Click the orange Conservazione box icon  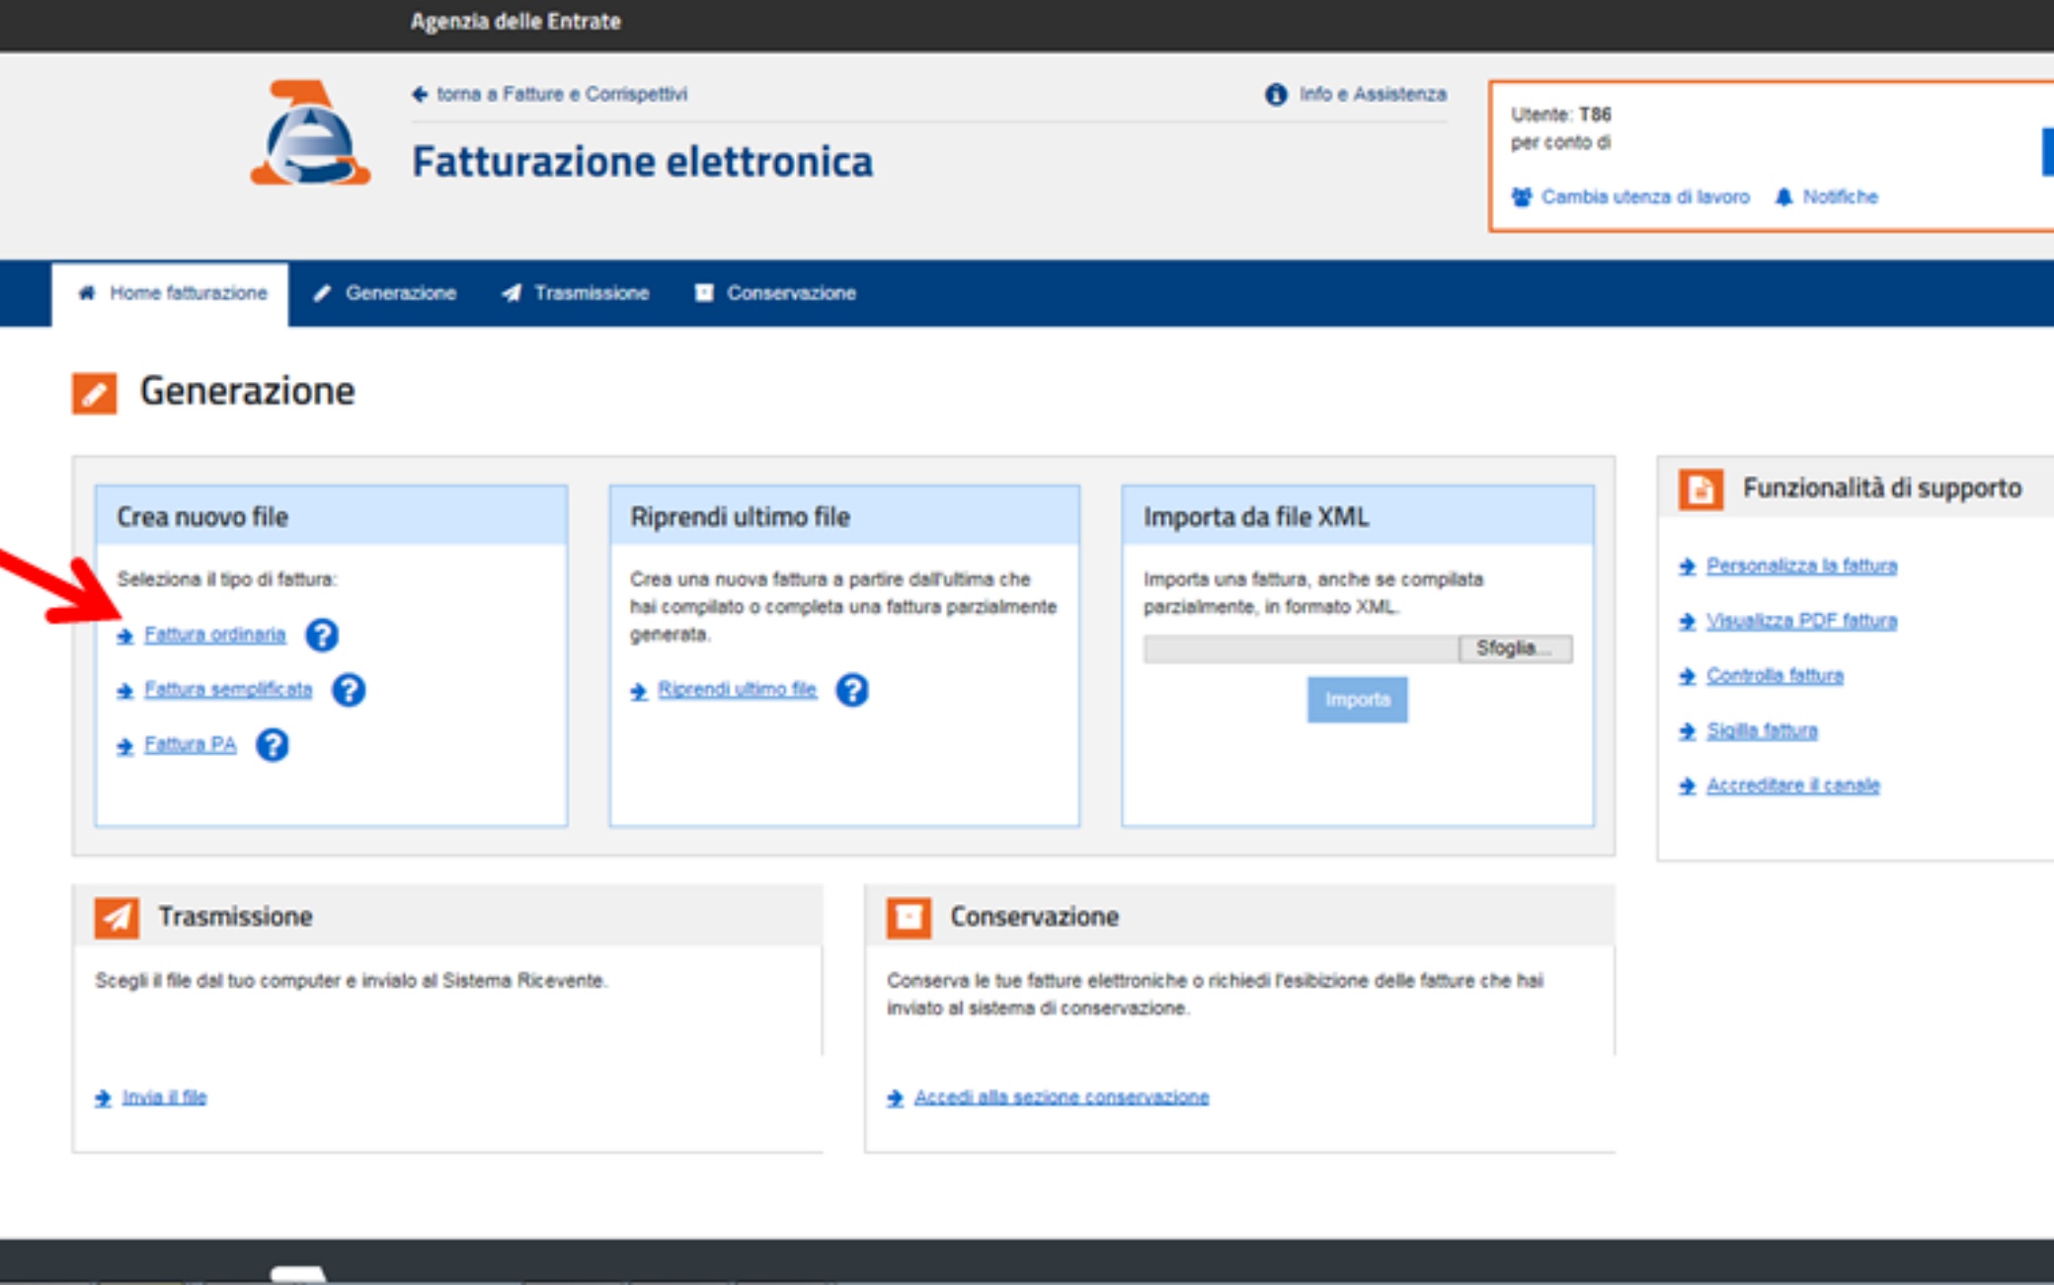point(908,917)
